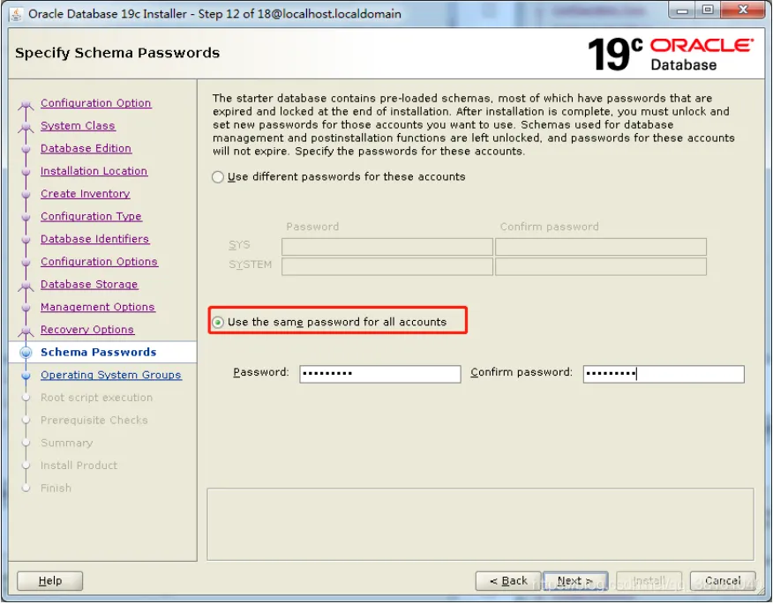The height and width of the screenshot is (604, 773).
Task: Click the Recovery Options step marker icon
Action: click(26, 331)
